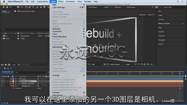The image size is (187, 105).
Task: Open the Composition menu in menu bar
Action: point(43,1)
